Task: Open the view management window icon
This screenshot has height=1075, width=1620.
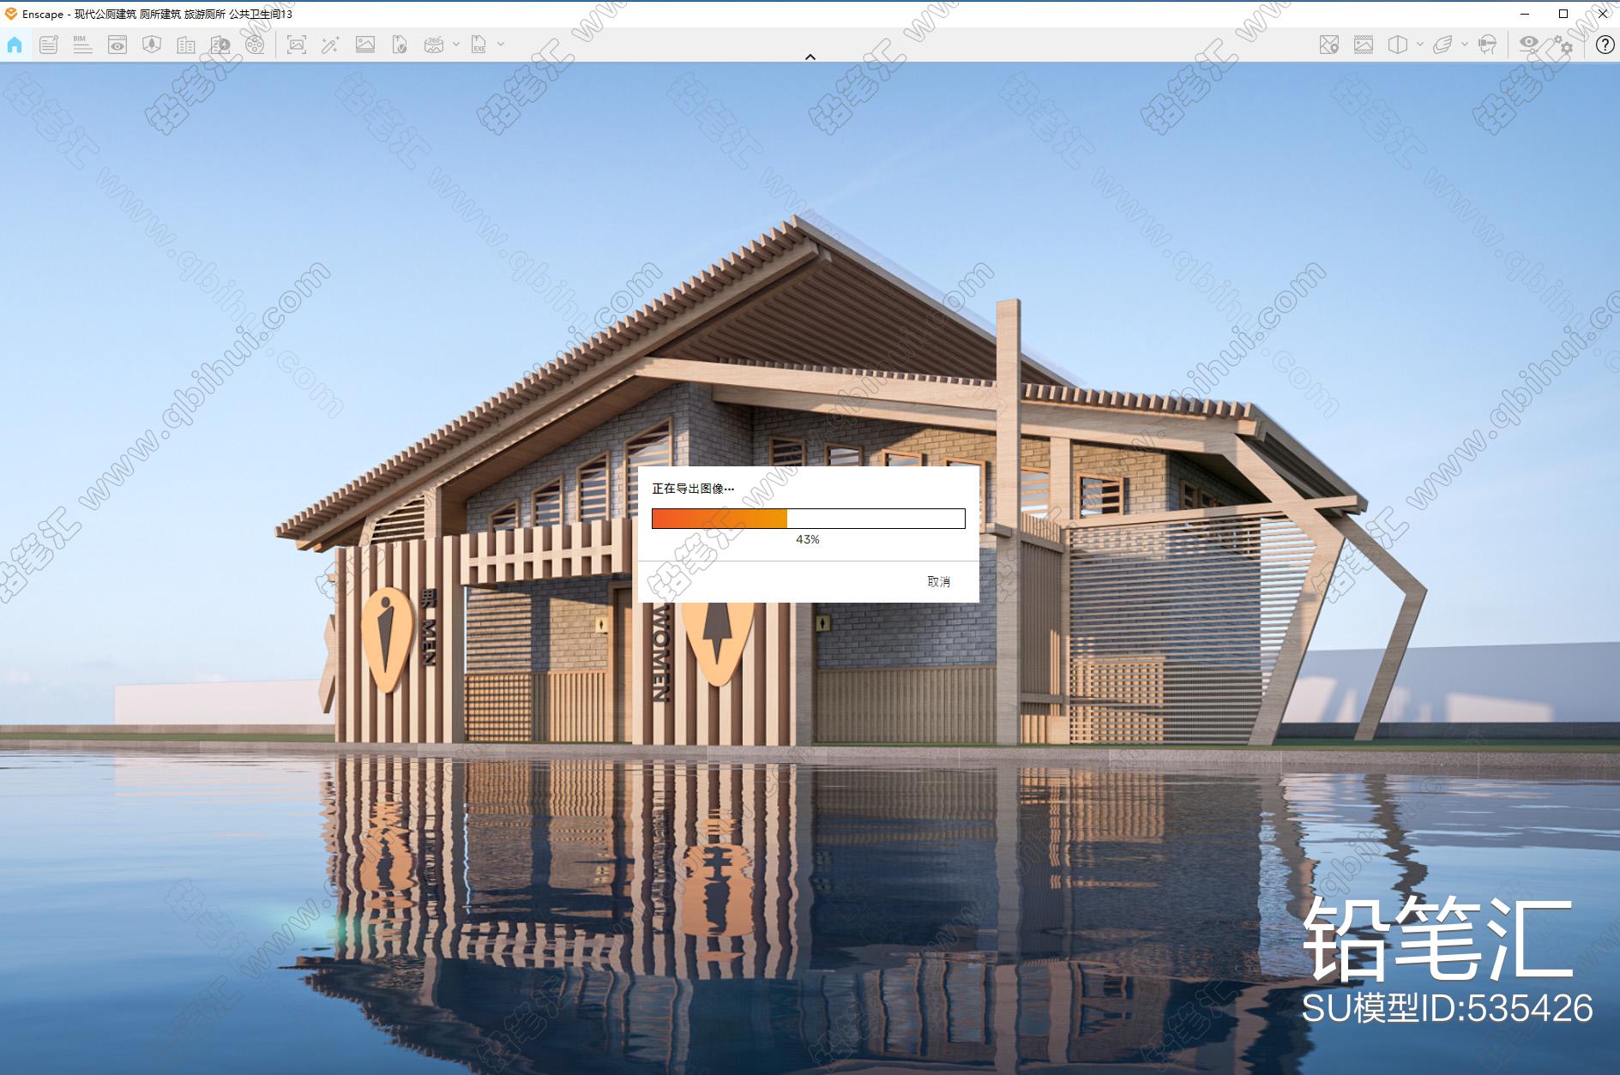Action: click(117, 45)
